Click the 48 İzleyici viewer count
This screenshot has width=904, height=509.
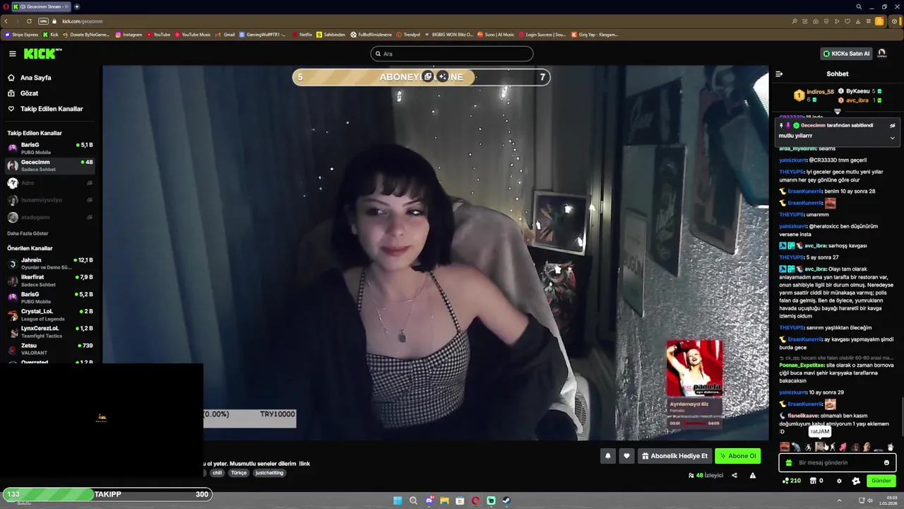(x=706, y=475)
